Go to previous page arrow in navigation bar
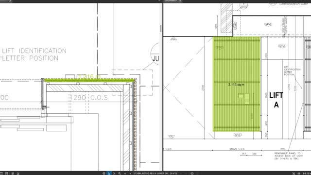Image resolution: width=311 pixels, height=175 pixels. click(x=130, y=174)
